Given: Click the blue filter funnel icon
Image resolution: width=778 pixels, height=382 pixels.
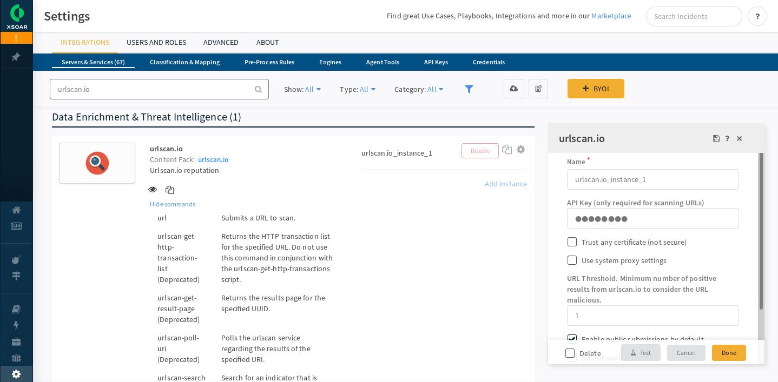Looking at the screenshot, I should [x=469, y=89].
